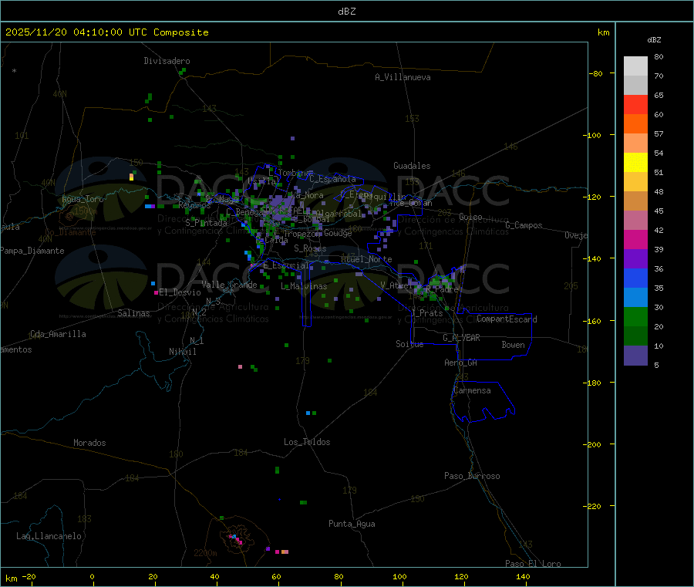Click the legend value 57
Viewport: 694px width, 587px height.
point(659,133)
